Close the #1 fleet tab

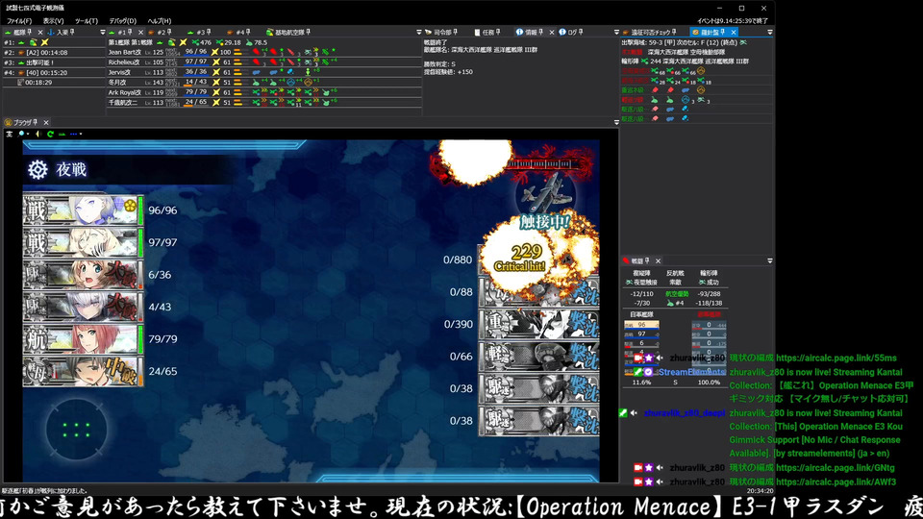pyautogui.click(x=140, y=33)
